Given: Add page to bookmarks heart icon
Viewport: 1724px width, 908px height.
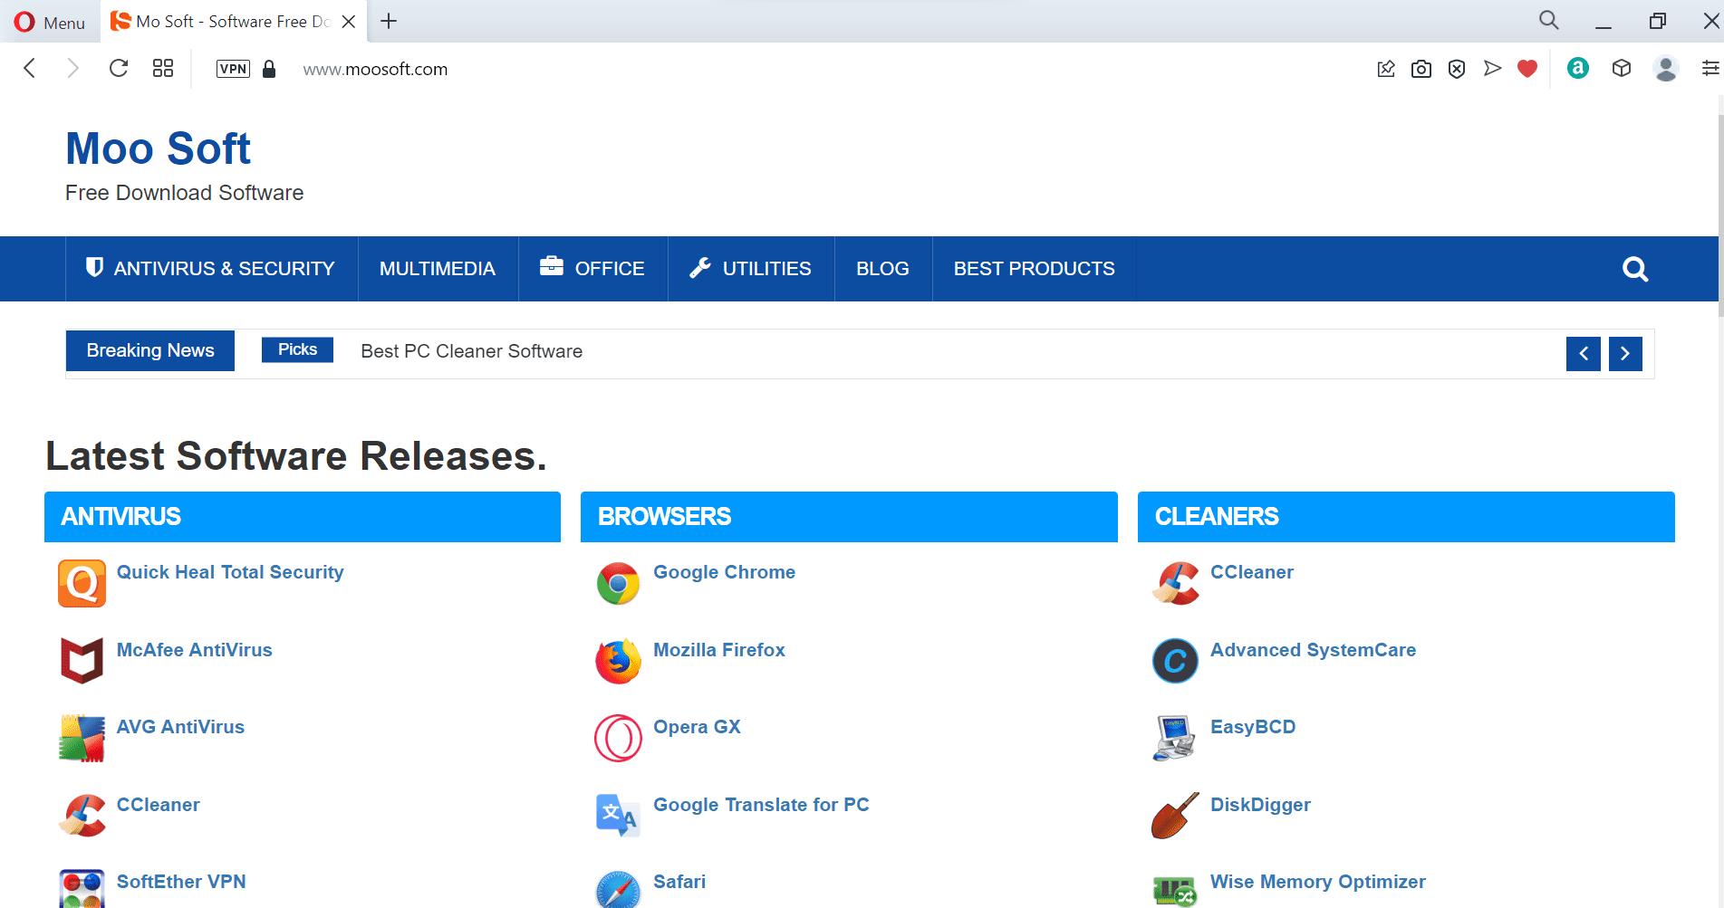Looking at the screenshot, I should 1527,69.
